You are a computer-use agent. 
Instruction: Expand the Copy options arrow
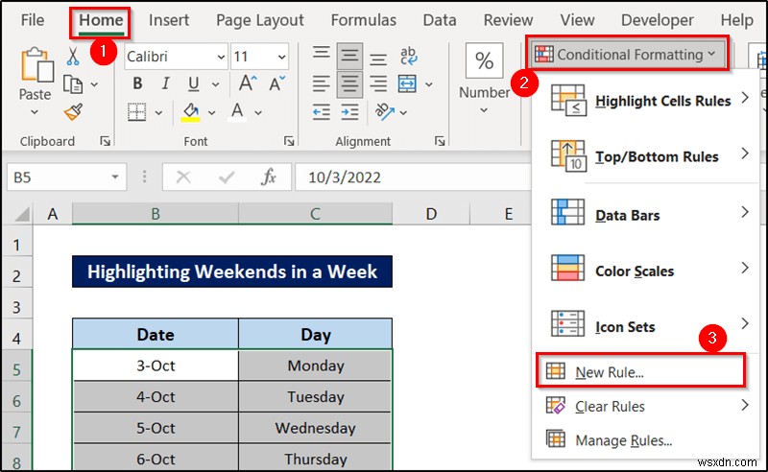[x=94, y=84]
